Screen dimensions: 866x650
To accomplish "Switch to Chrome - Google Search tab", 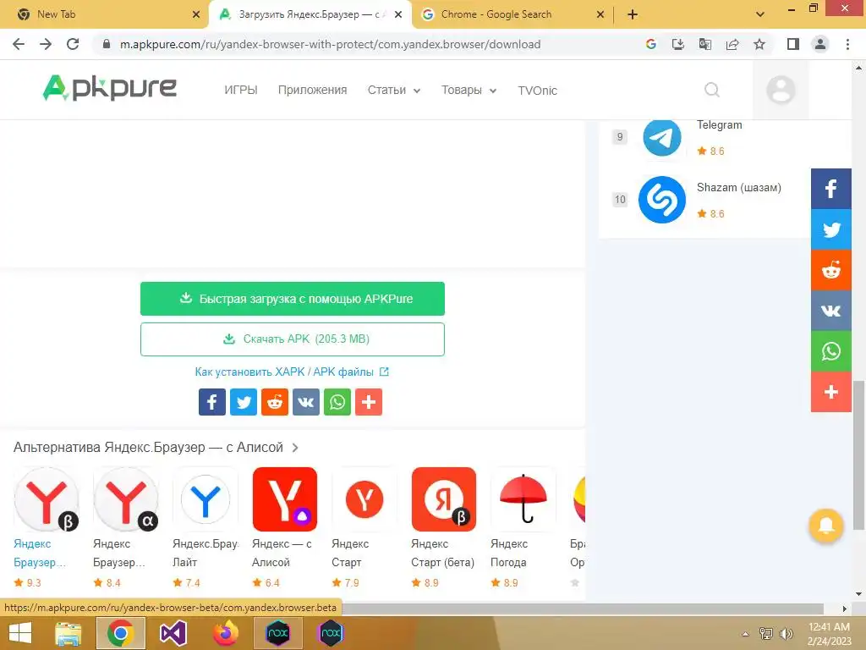I will click(512, 14).
